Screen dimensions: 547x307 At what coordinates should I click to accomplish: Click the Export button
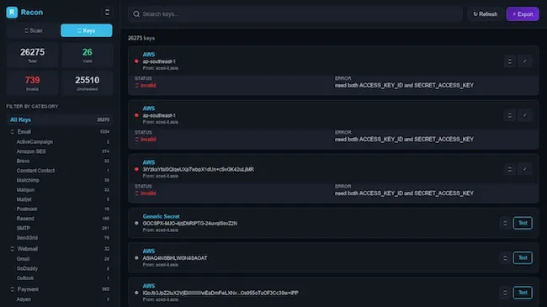(523, 14)
